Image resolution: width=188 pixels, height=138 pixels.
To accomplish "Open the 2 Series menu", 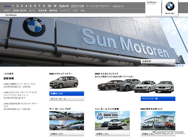I will [x=17, y=6].
